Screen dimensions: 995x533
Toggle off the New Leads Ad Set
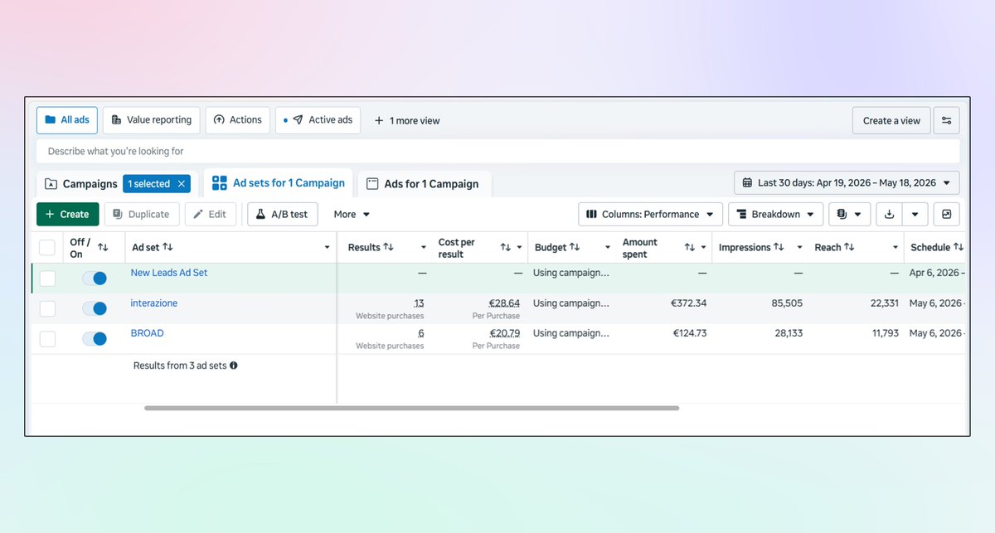pyautogui.click(x=95, y=279)
